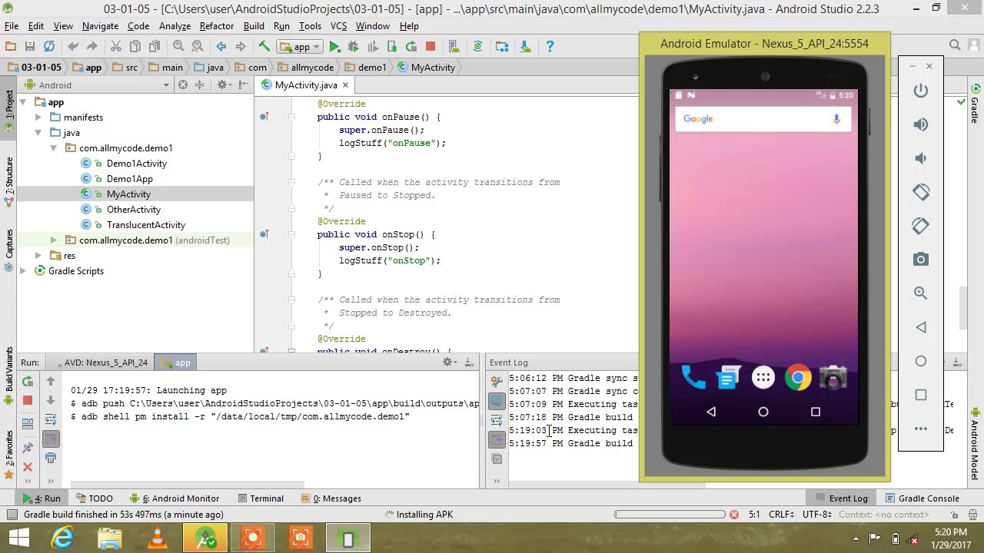Stop the running process in the main toolbar
Screen dimensions: 984x553
[430, 47]
